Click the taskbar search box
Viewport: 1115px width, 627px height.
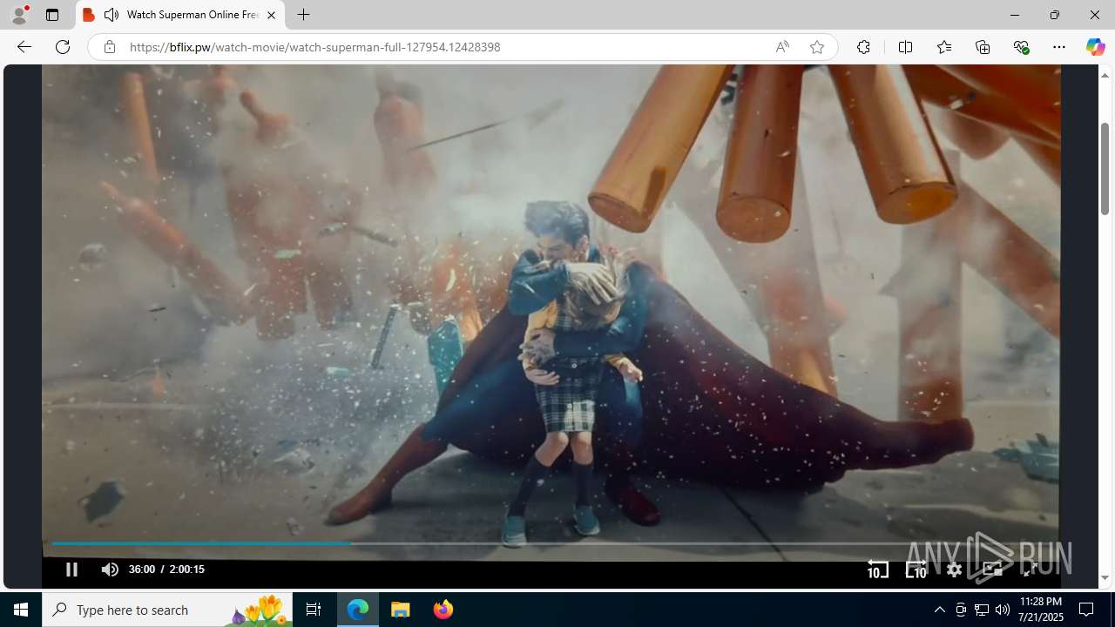click(167, 610)
